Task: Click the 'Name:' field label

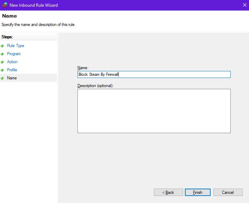Action: tap(83, 68)
